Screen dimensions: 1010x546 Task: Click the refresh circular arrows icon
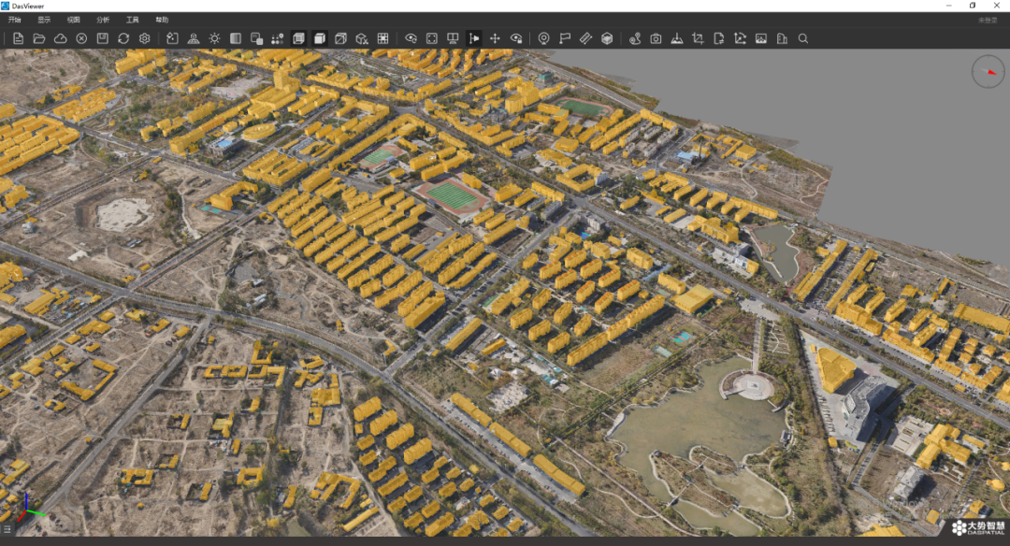click(123, 38)
